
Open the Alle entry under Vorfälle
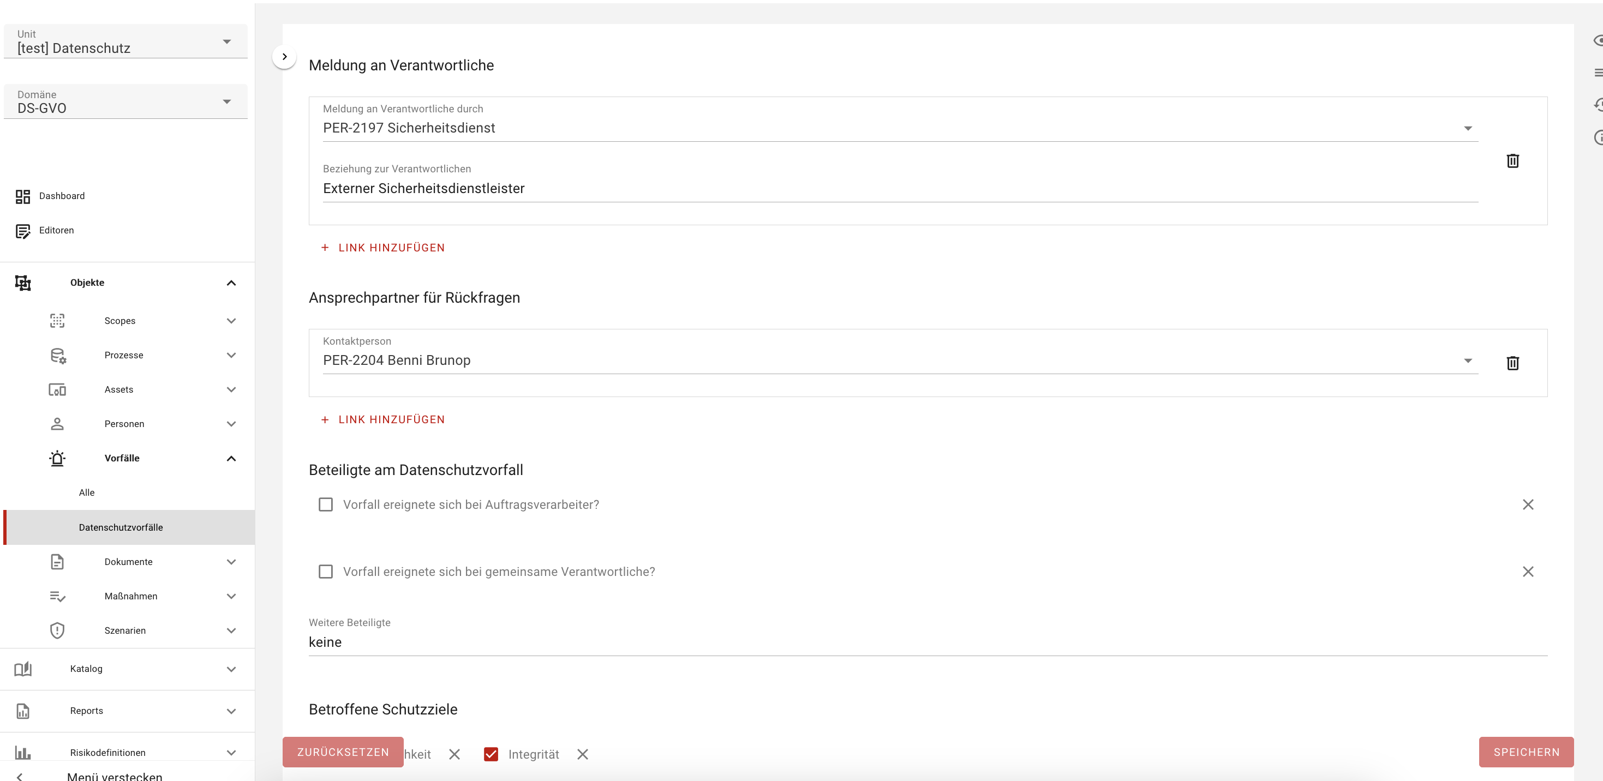tap(87, 492)
